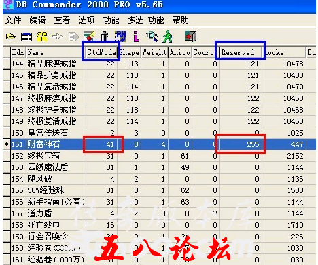The width and height of the screenshot is (318, 265).
Task: Select the row marker for record 154
Action: (x=7, y=179)
